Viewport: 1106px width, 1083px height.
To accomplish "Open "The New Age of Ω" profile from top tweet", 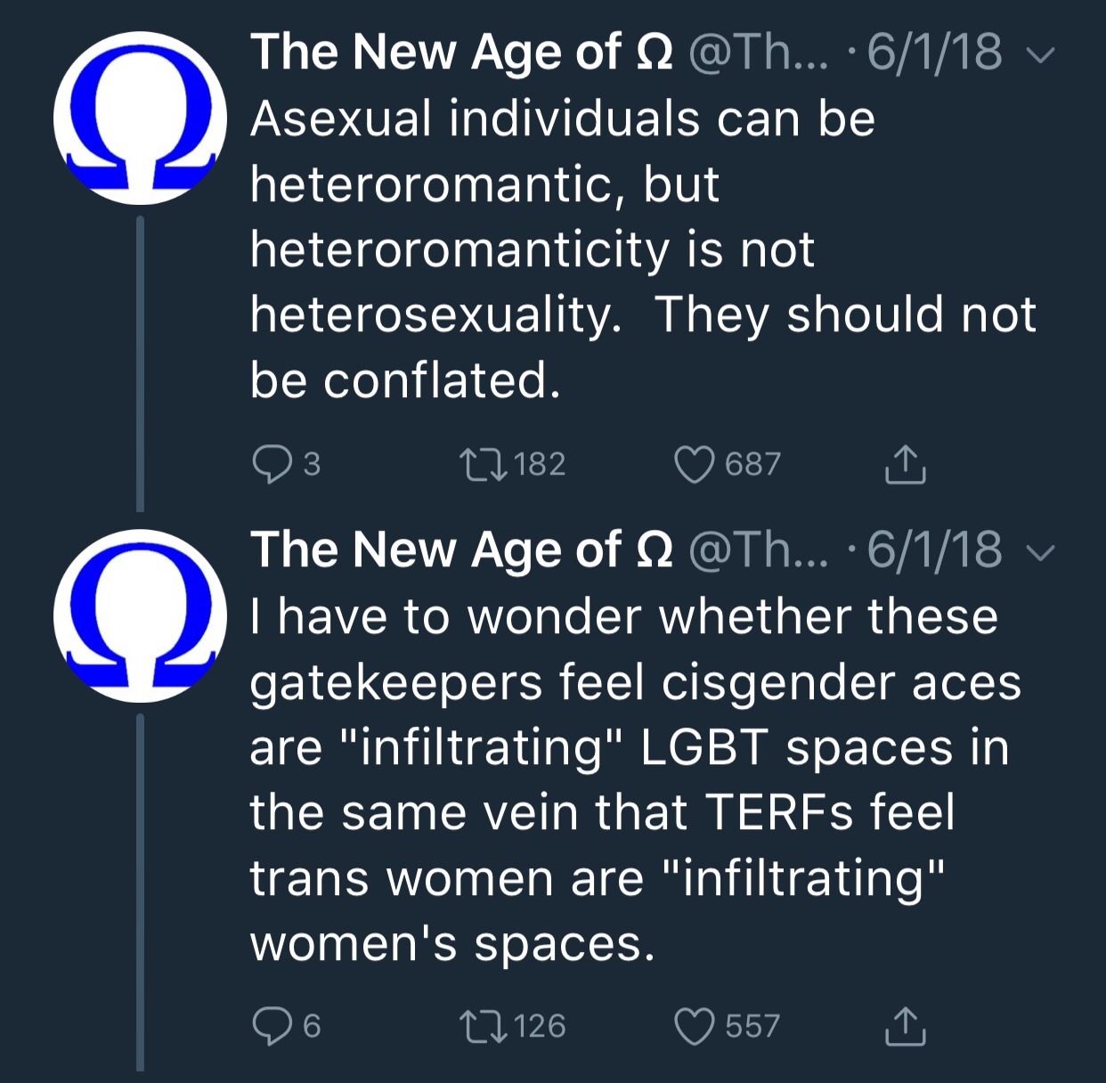I will coord(460,52).
